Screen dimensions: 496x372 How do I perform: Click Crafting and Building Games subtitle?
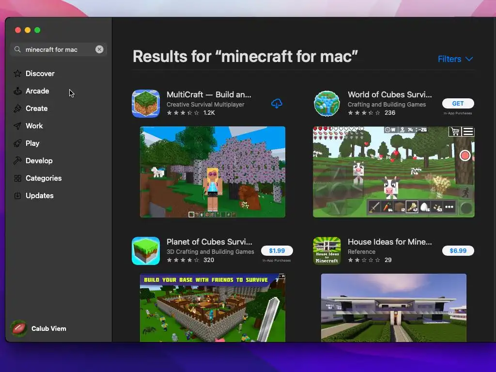point(387,105)
